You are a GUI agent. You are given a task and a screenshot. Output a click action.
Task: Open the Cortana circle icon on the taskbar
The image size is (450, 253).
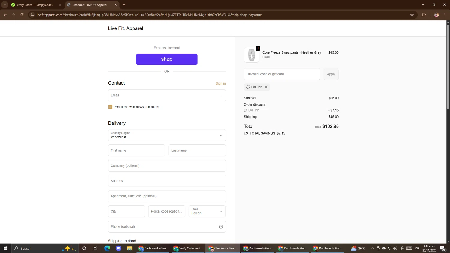coord(84,248)
